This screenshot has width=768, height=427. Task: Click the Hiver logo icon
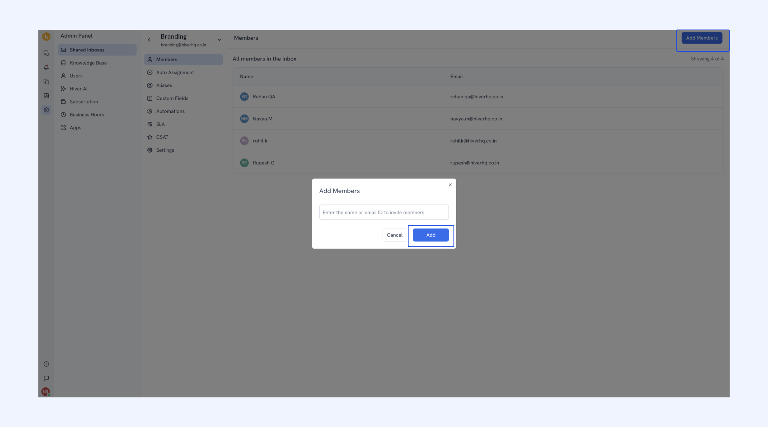(46, 36)
